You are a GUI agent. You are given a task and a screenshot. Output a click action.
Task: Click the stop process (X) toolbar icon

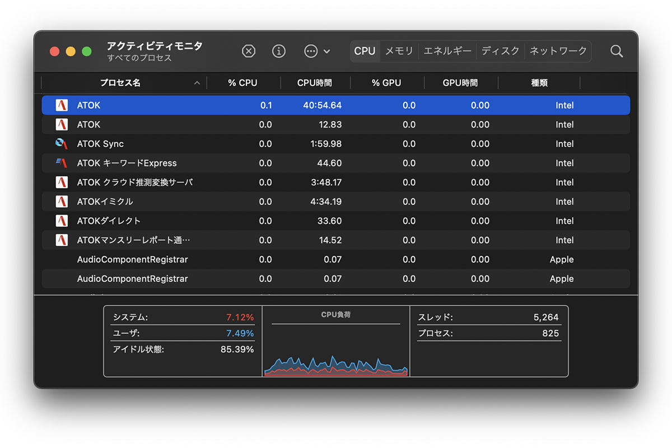pos(249,51)
